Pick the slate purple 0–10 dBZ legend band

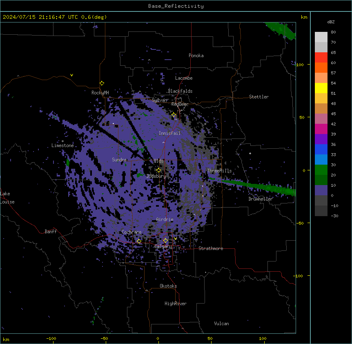tap(321, 190)
